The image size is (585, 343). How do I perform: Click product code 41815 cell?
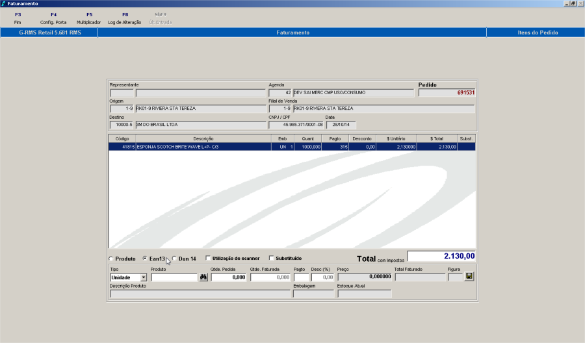(122, 147)
